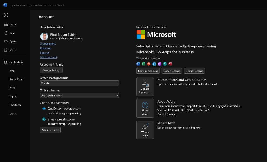Click the What's New button
267x162 pixels.
(145, 130)
